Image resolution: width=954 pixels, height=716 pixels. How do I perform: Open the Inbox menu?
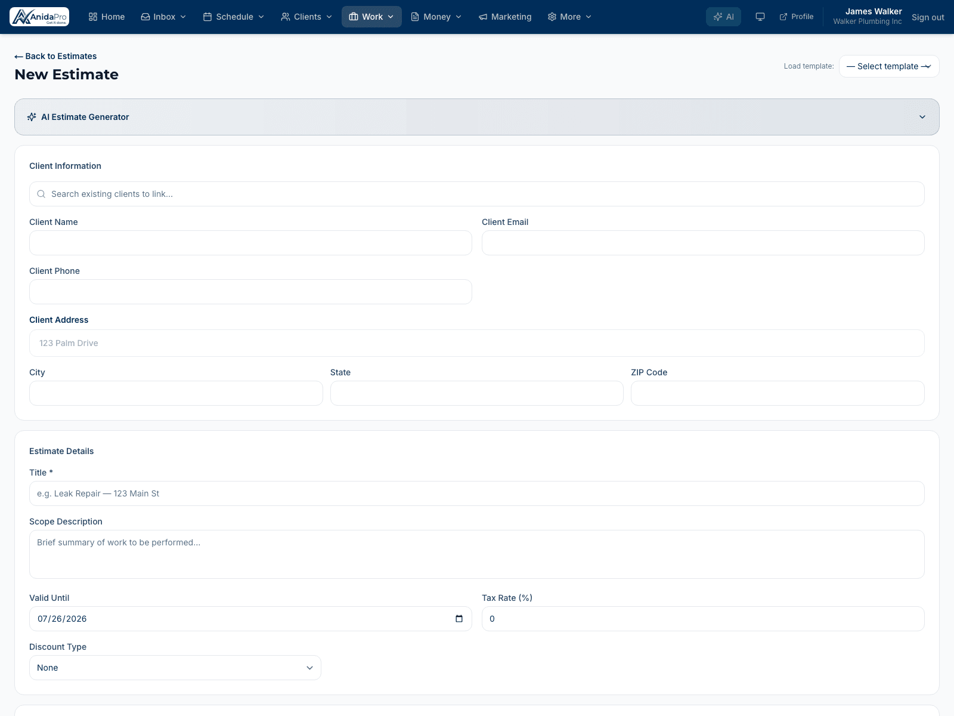click(163, 17)
